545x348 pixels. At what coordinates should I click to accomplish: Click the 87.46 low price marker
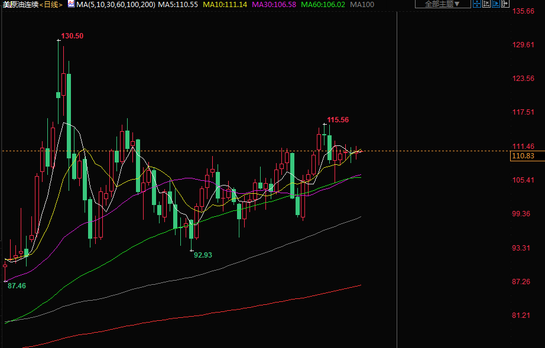coord(15,285)
